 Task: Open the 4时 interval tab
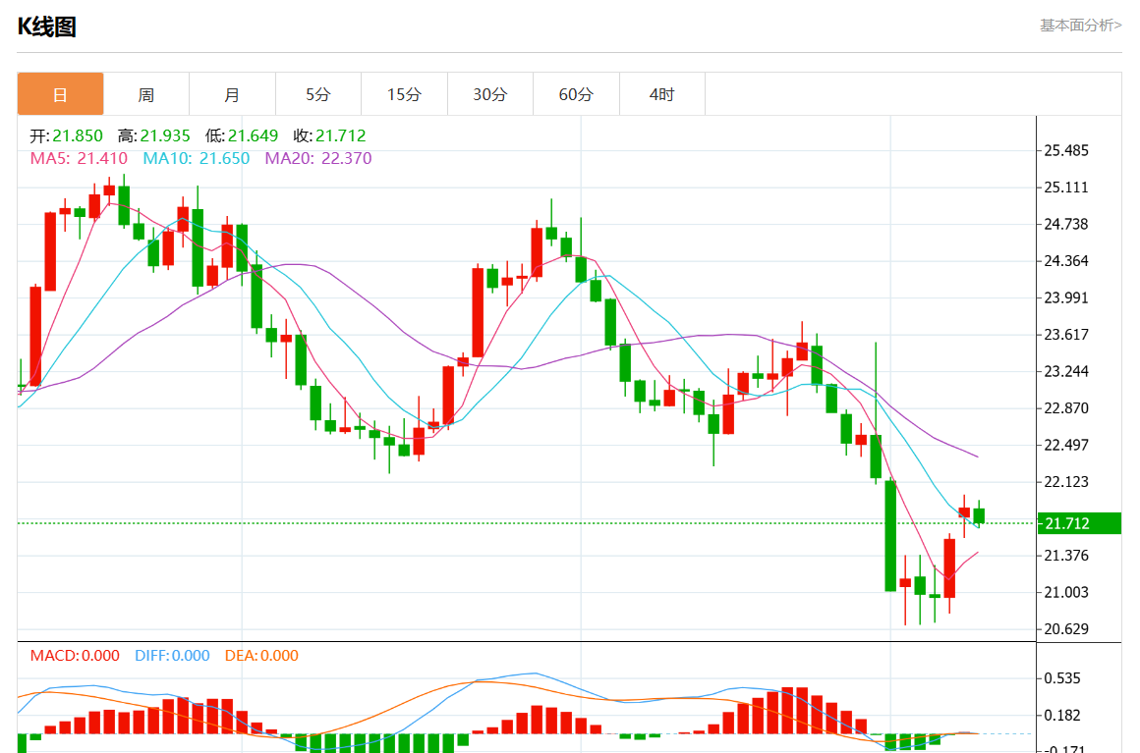pyautogui.click(x=661, y=93)
